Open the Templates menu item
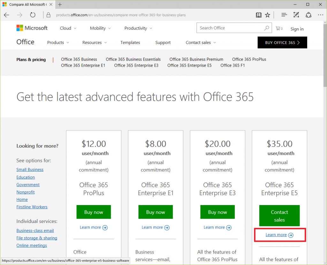This screenshot has width=327, height=265. [x=130, y=42]
